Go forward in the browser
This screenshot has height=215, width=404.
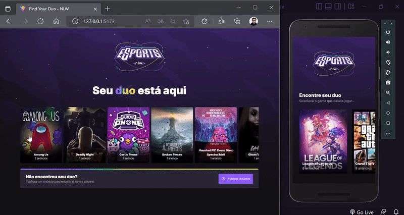[x=25, y=21]
